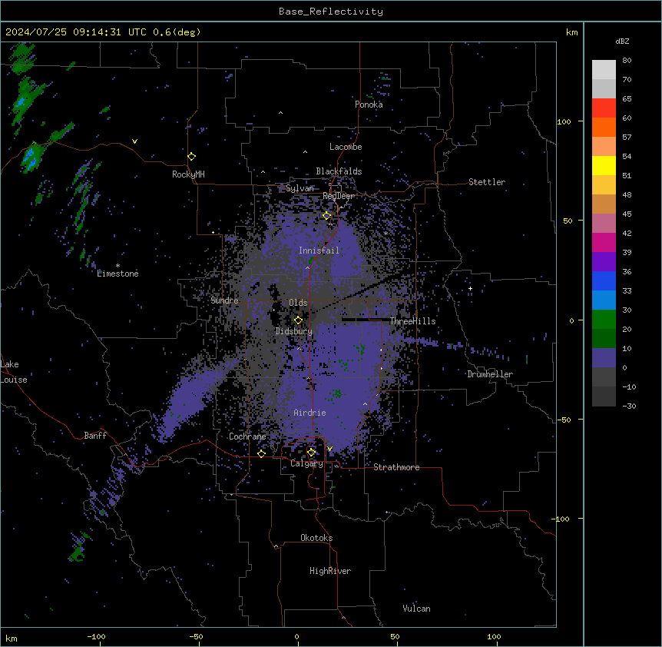This screenshot has width=662, height=647.
Task: Click the yellow diamond marker near Cochrane
Action: (261, 453)
